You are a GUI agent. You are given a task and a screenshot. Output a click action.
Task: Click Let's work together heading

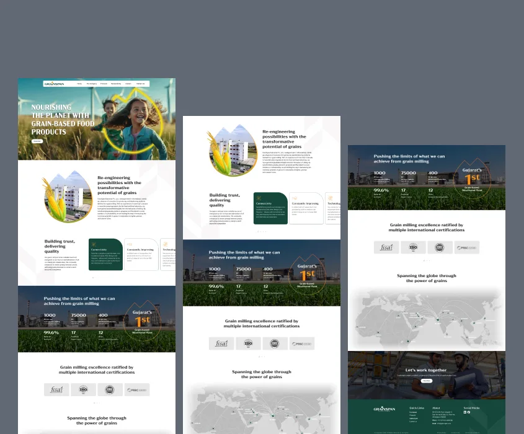[x=426, y=370]
